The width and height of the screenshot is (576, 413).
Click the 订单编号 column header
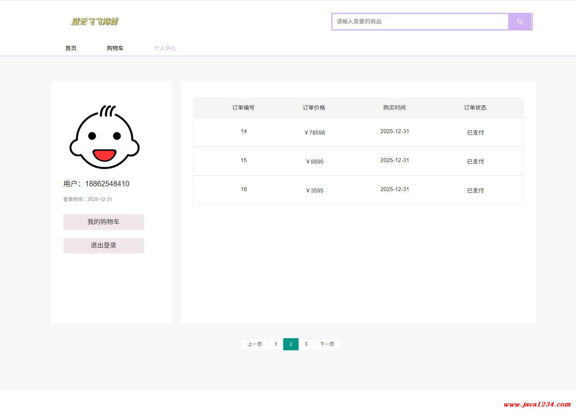[x=243, y=107]
